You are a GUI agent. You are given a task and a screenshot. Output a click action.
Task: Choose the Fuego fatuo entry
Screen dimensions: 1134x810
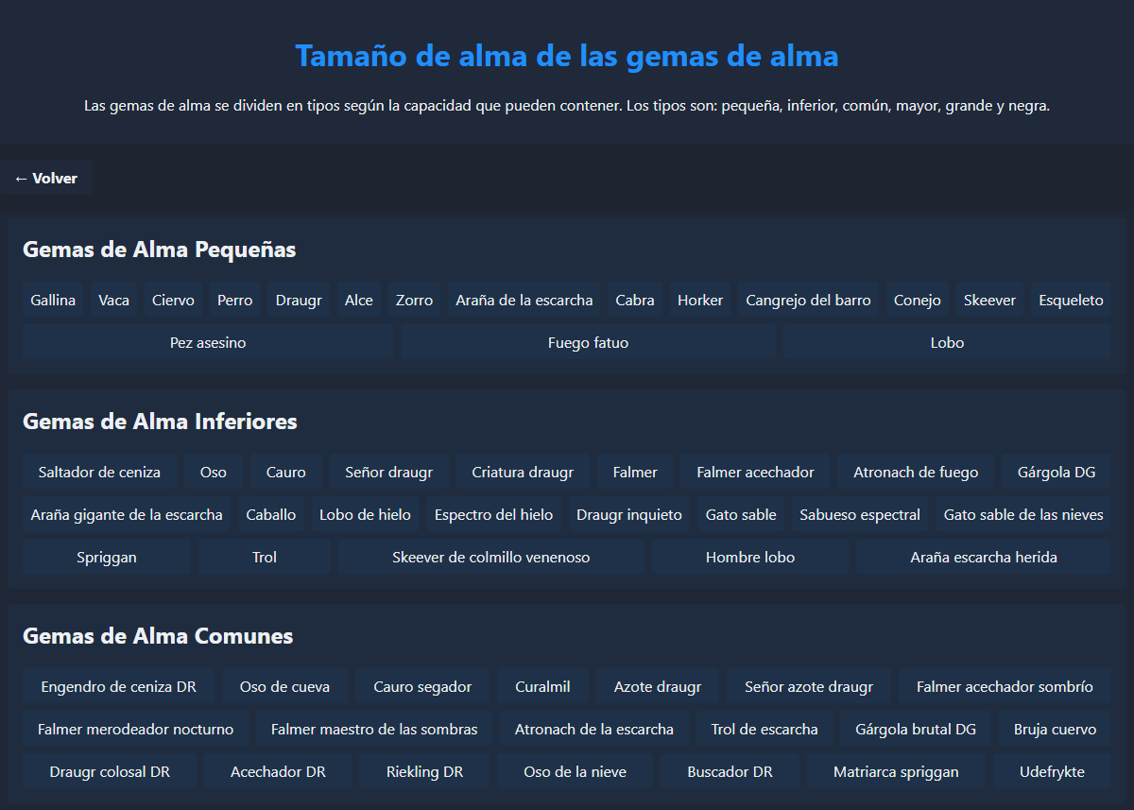coord(588,342)
